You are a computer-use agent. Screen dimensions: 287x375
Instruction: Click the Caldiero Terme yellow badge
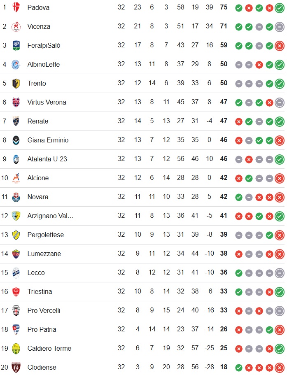click(x=16, y=349)
